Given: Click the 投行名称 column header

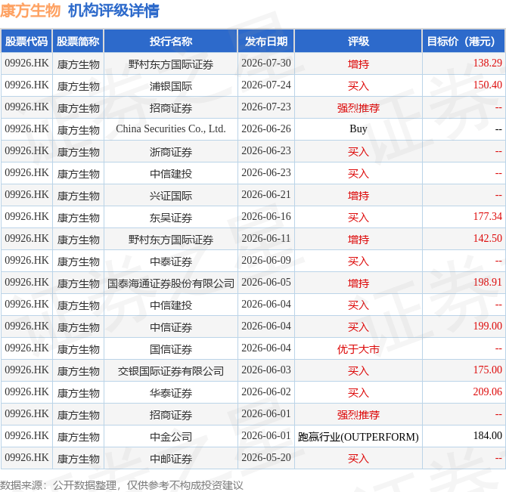Looking at the screenshot, I should click(x=171, y=41).
